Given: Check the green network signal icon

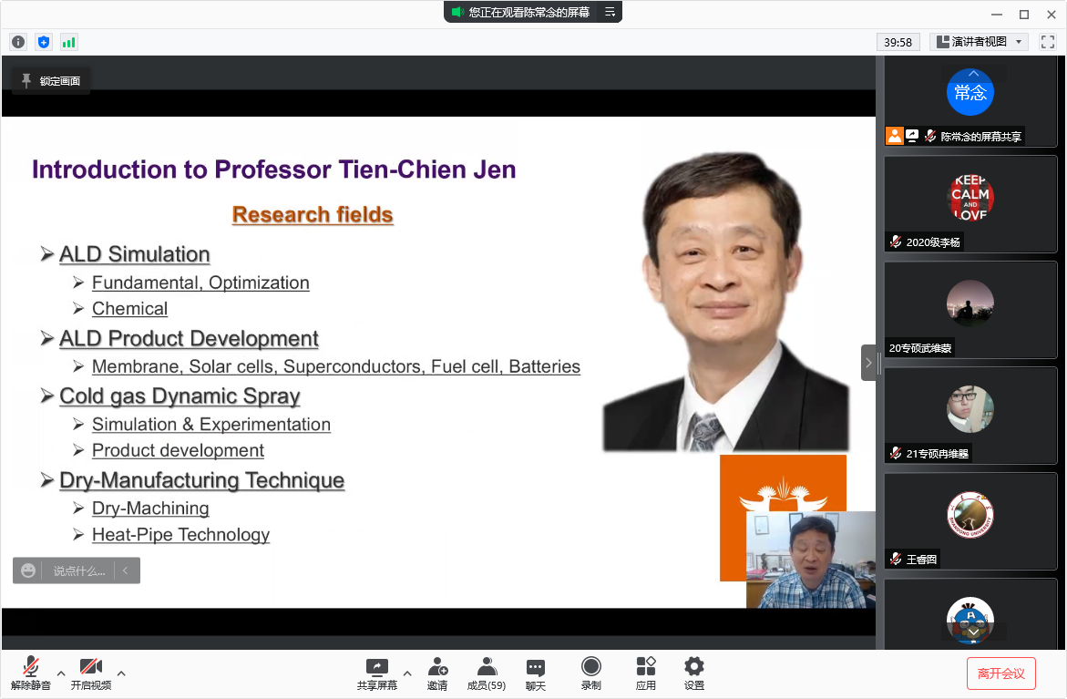Looking at the screenshot, I should point(69,42).
